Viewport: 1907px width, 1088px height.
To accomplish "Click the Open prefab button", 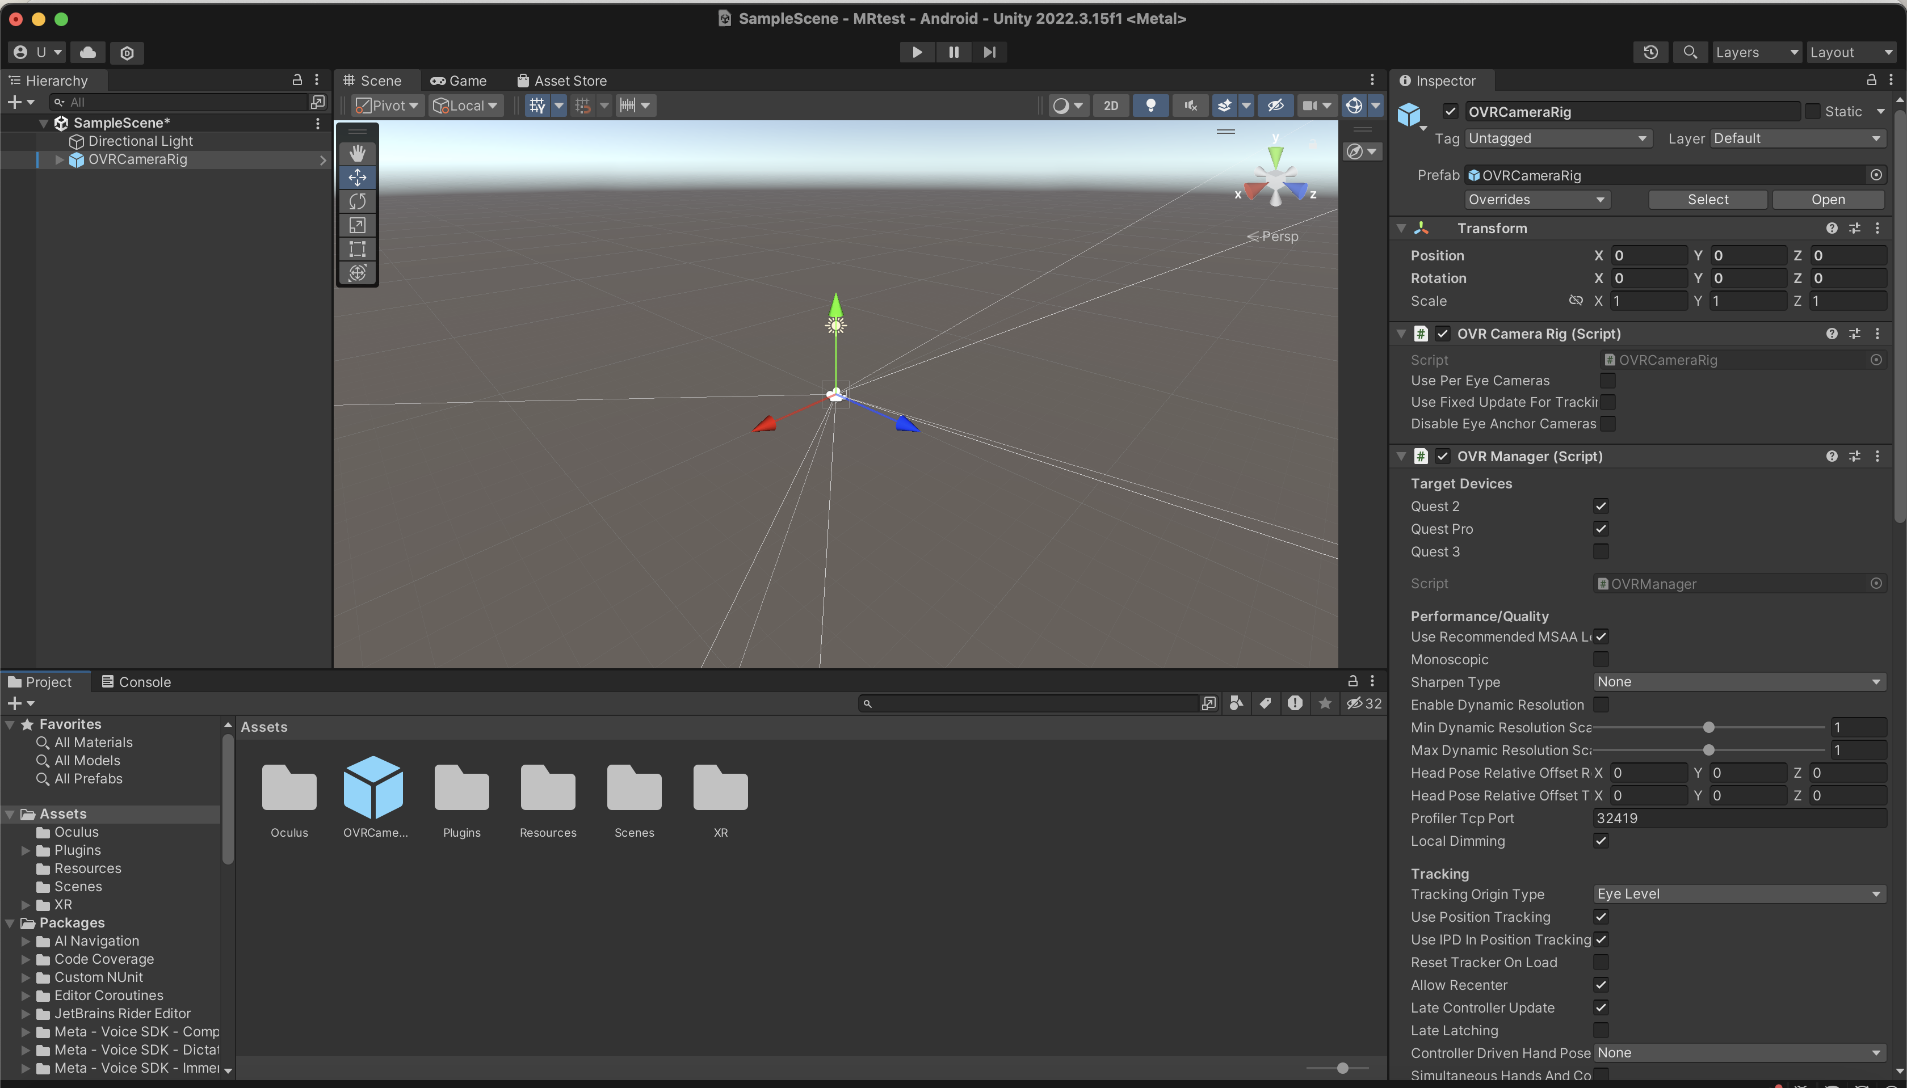I will click(1829, 199).
